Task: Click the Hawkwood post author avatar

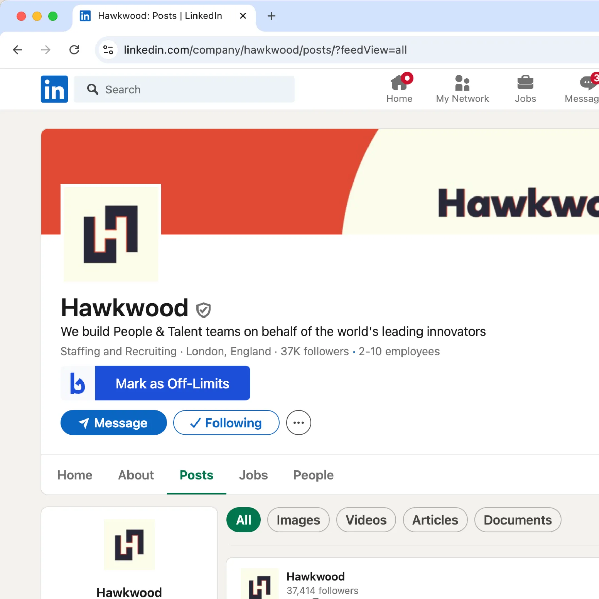Action: coord(259,584)
